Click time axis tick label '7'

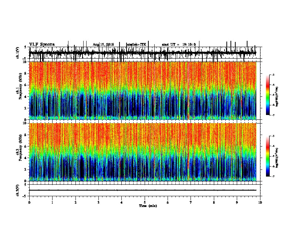(x=191, y=203)
